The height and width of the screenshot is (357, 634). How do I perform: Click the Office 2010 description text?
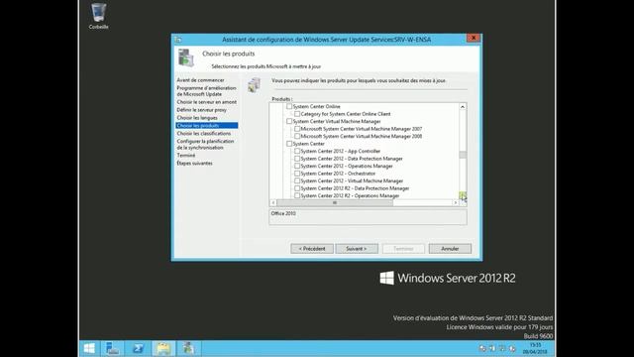283,213
